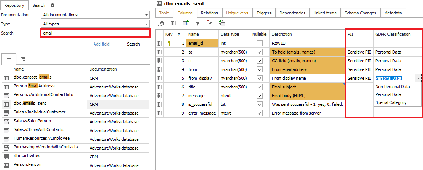Click the filter funnel toolbar icon
The width and height of the screenshot is (423, 170).
tap(197, 24)
